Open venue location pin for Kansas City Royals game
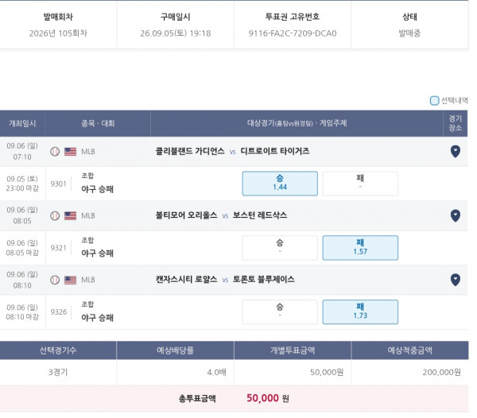 [x=455, y=280]
